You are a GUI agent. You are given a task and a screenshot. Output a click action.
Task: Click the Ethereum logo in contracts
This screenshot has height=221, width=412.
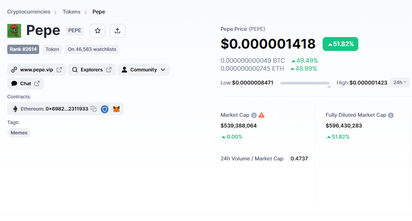tap(15, 109)
